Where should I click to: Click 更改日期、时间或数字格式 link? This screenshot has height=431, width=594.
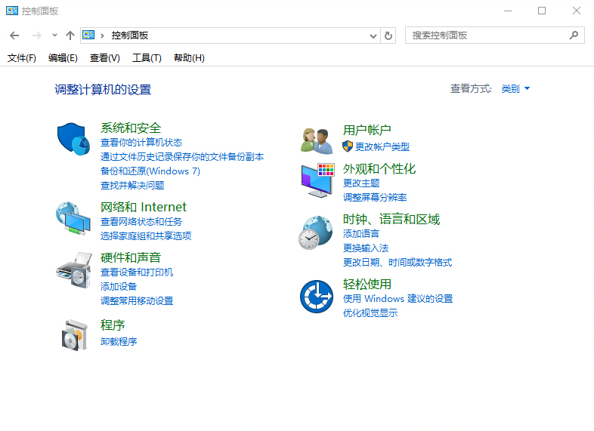point(398,263)
